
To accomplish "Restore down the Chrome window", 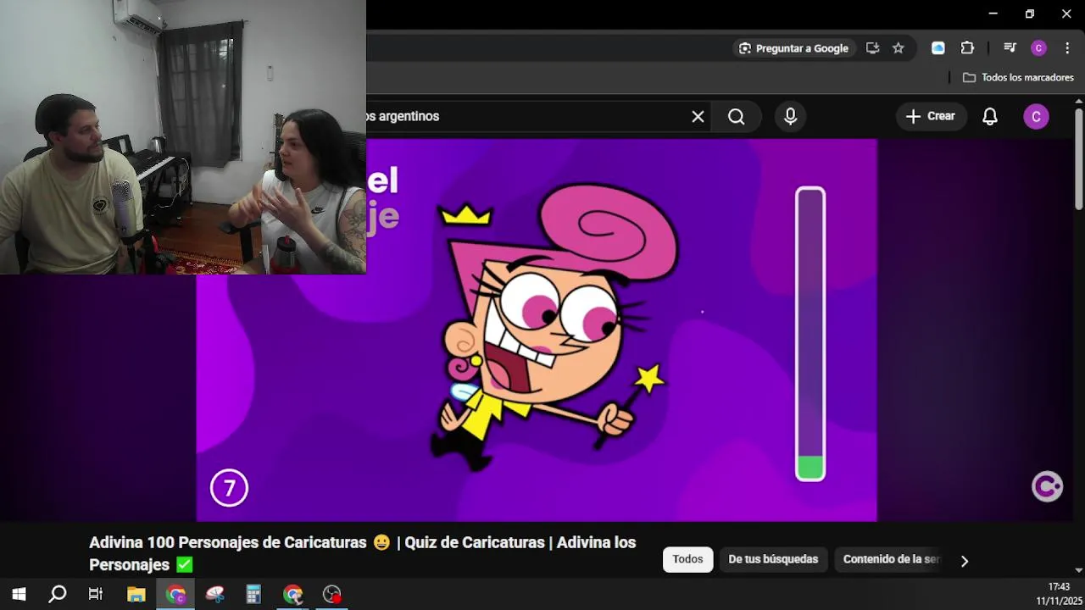I will pyautogui.click(x=1030, y=14).
